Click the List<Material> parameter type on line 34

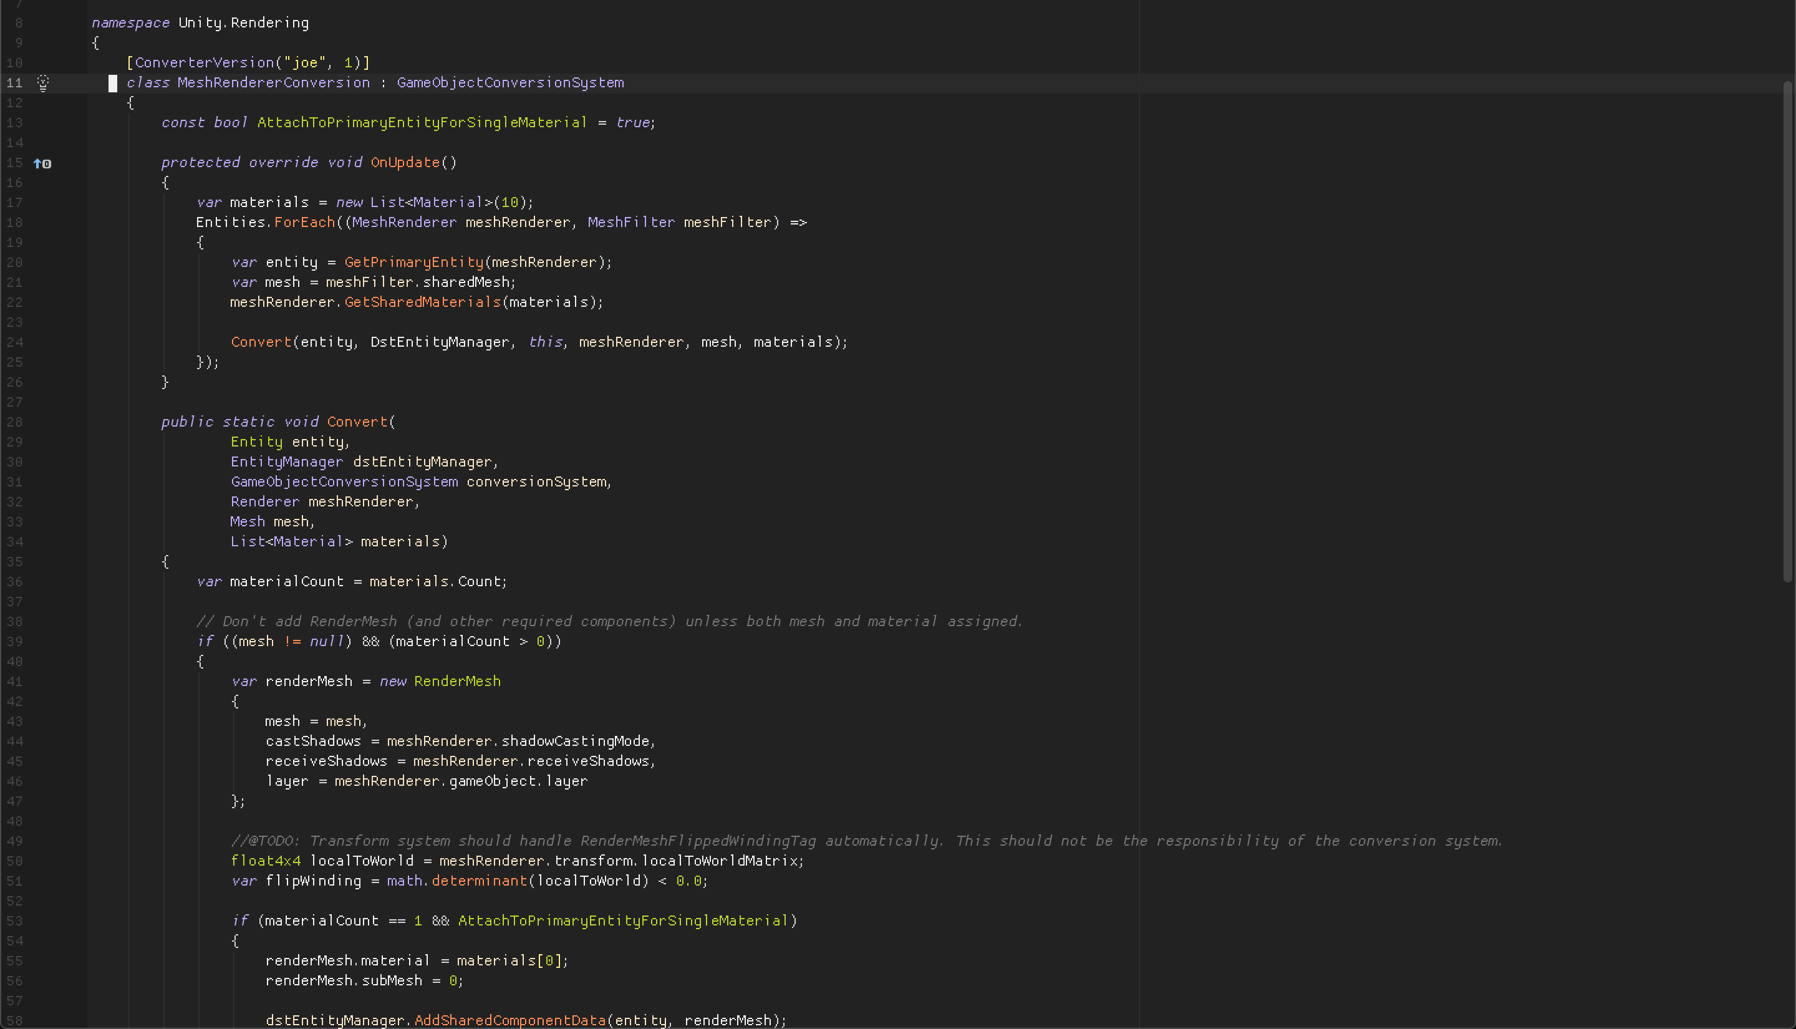point(292,542)
